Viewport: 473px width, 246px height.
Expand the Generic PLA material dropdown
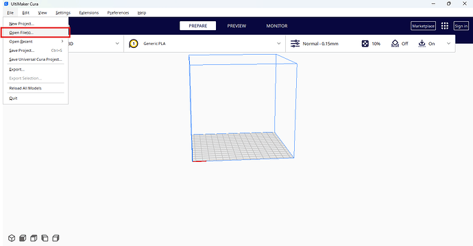279,44
